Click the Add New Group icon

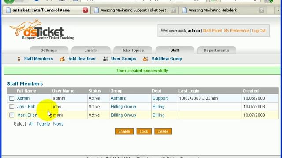coord(146,59)
